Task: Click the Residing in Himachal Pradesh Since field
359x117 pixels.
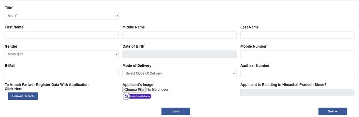Action: pyautogui.click(x=297, y=92)
